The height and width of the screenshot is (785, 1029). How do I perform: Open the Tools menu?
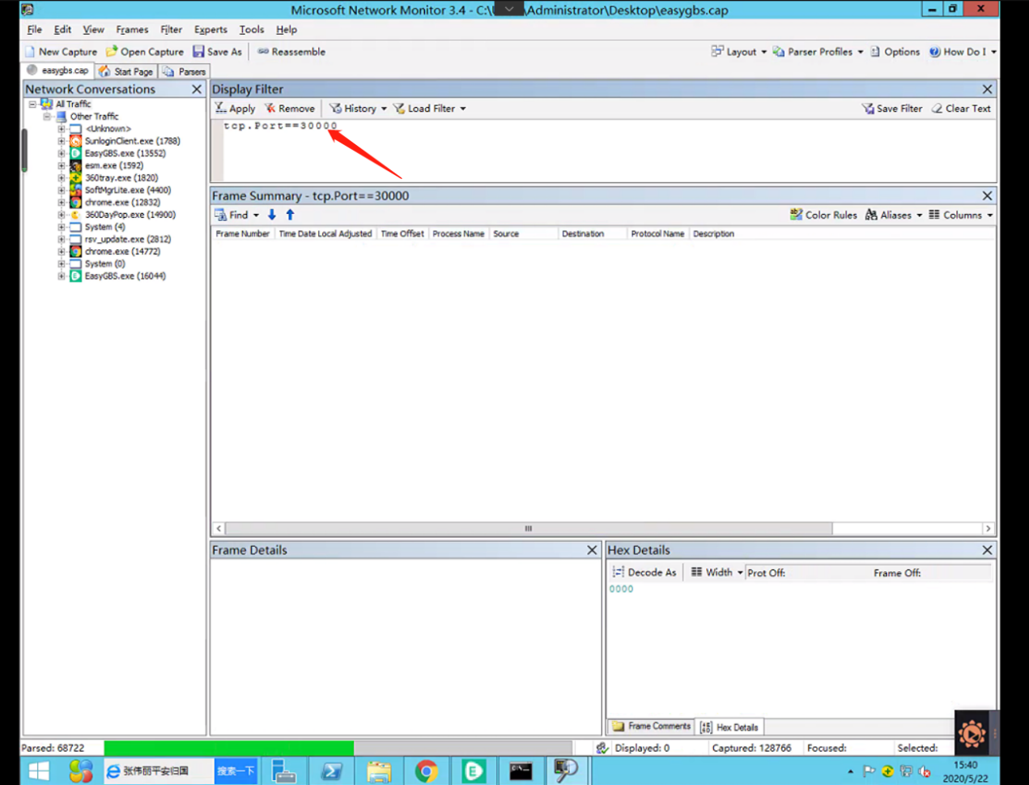pos(251,30)
